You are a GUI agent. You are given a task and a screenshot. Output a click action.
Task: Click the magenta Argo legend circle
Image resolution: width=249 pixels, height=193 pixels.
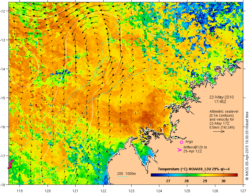click(x=181, y=142)
